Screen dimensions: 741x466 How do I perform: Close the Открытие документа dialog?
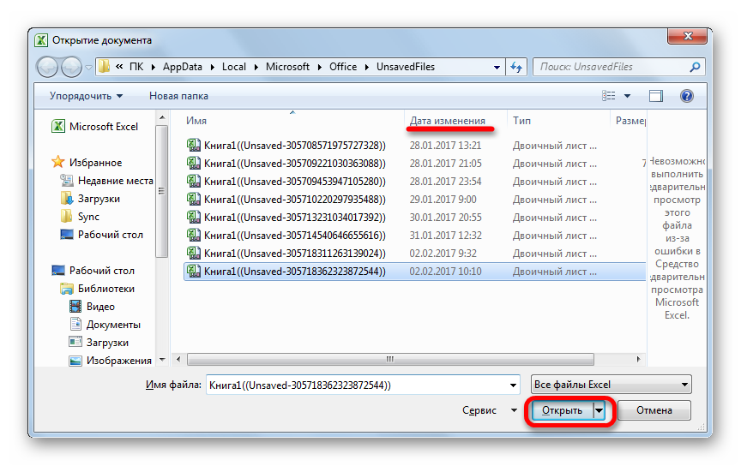688,36
